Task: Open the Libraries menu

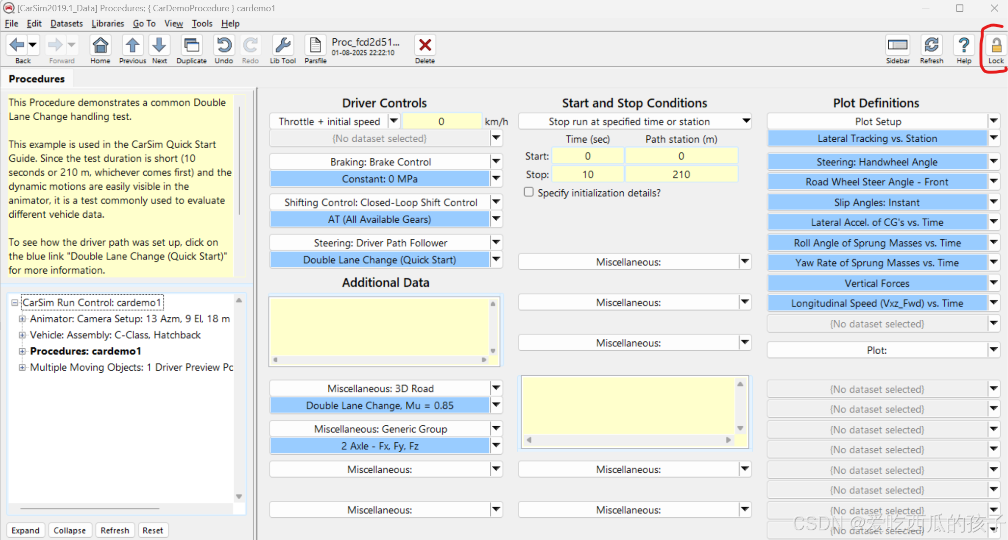Action: 107,24
